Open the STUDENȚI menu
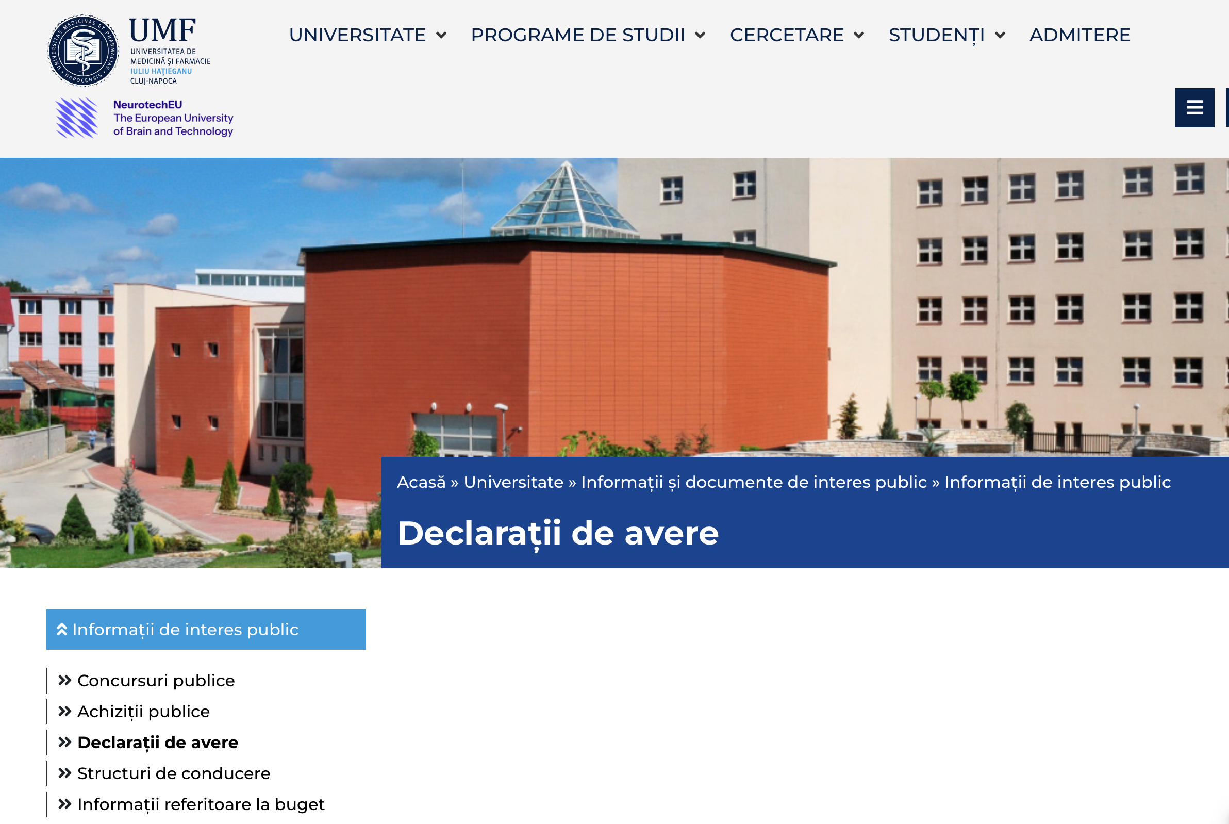The width and height of the screenshot is (1229, 824). pyautogui.click(x=936, y=35)
